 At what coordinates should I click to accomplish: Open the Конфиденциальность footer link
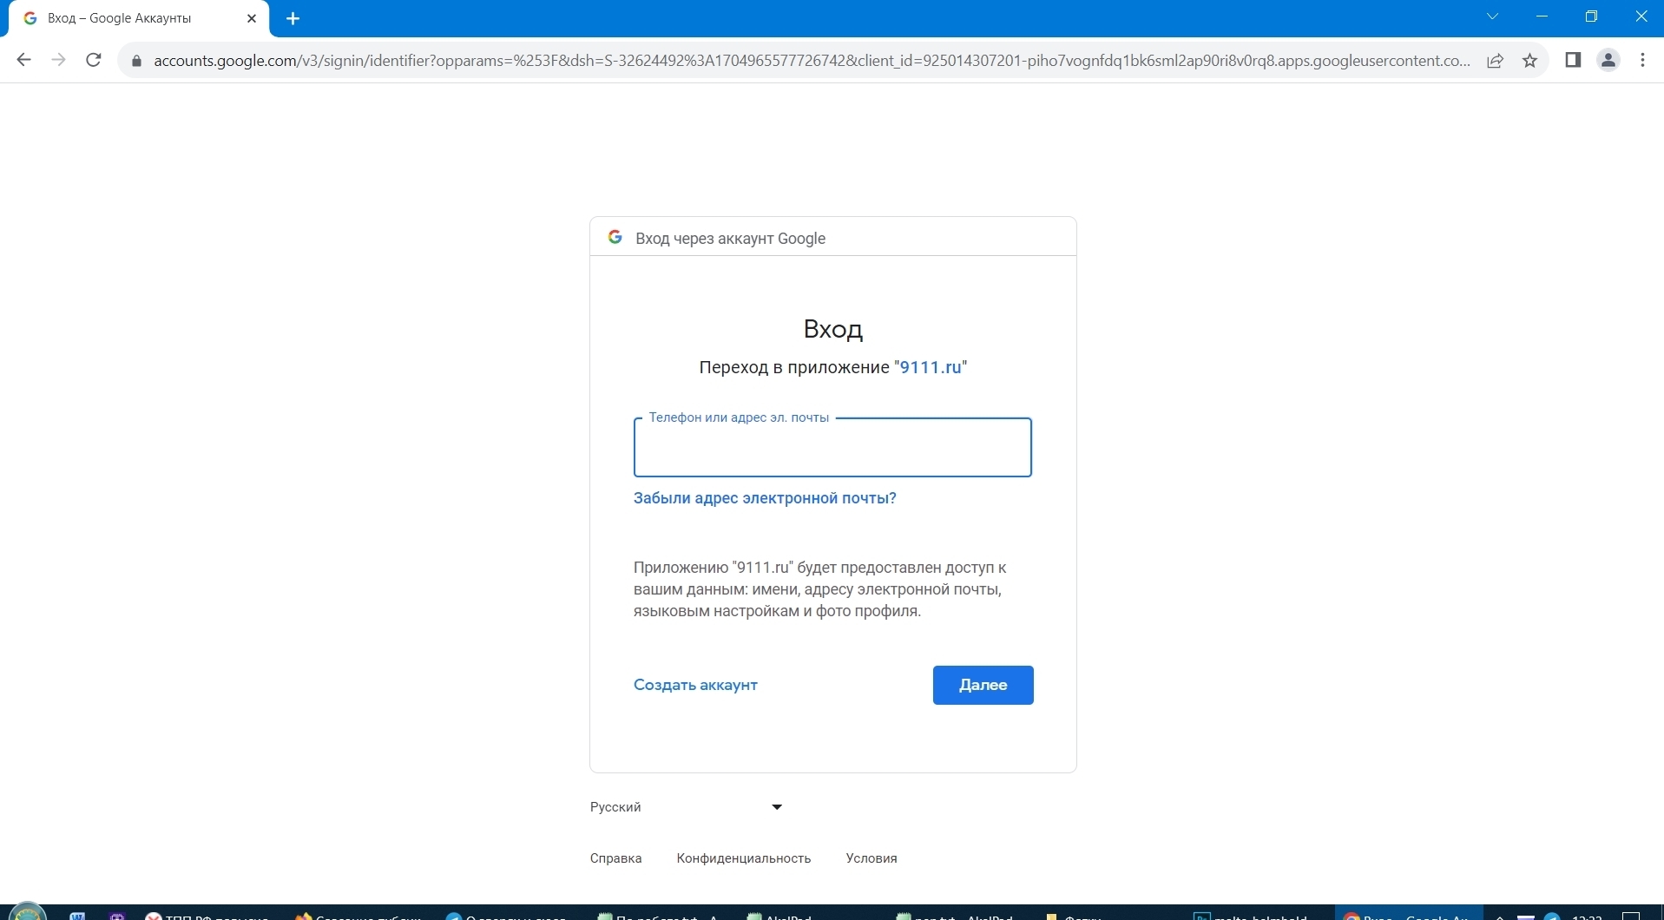tap(743, 858)
